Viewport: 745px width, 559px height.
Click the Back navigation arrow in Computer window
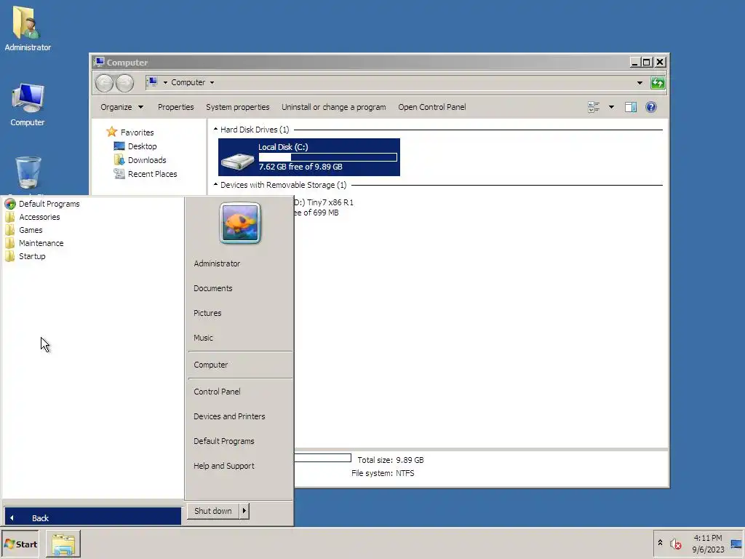pyautogui.click(x=104, y=83)
